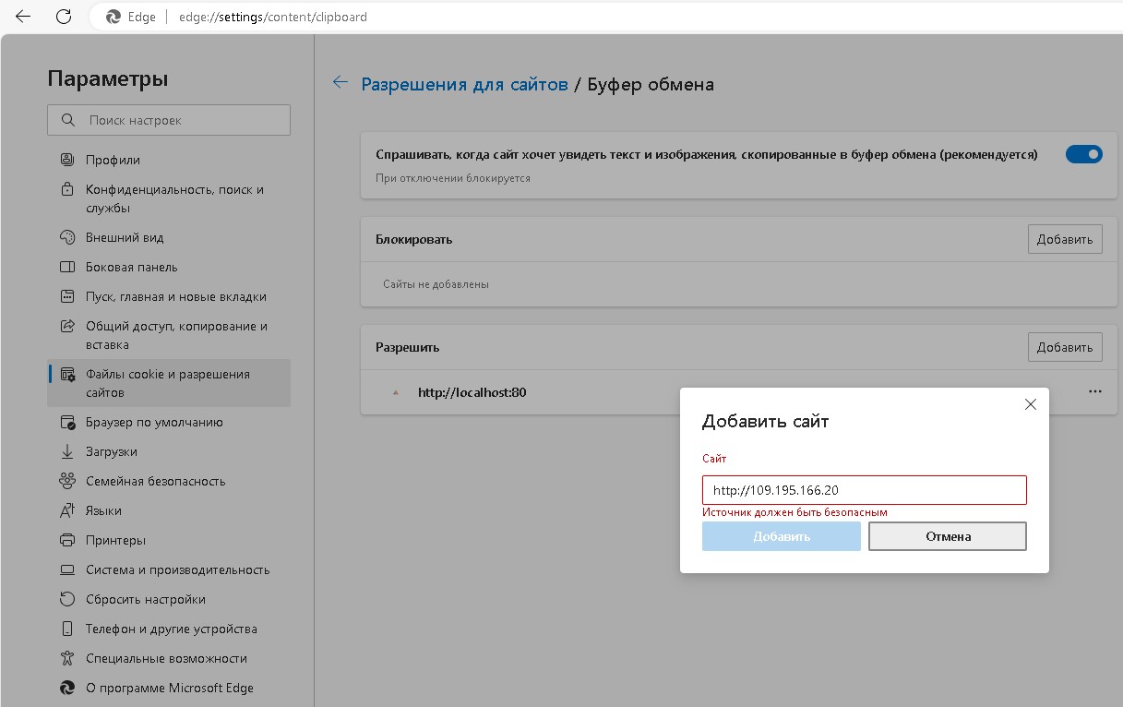
Task: Close the Добавить сайт dialog with X
Action: 1031,404
